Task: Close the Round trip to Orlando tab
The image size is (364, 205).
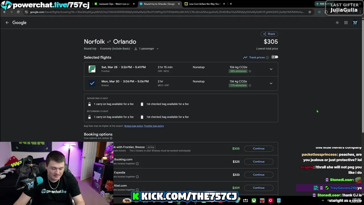Action: tap(179, 4)
